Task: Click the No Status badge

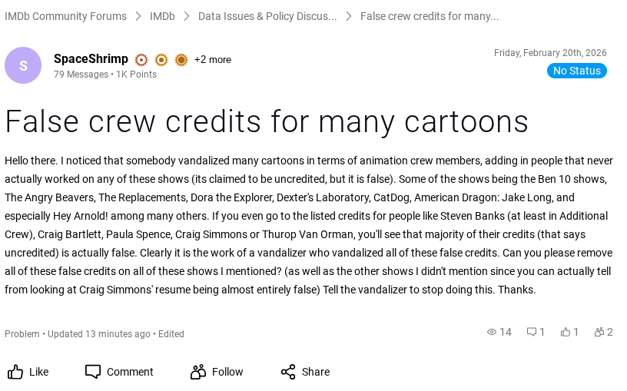Action: click(576, 71)
